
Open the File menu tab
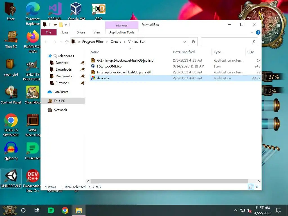click(48, 32)
